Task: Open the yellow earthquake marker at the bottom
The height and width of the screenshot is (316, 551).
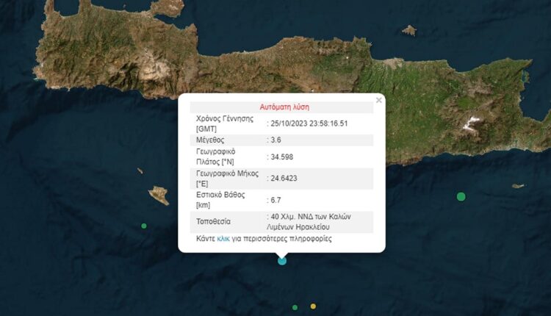Action: (x=313, y=306)
